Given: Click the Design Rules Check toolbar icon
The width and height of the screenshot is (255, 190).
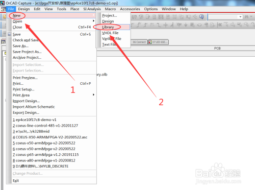Looking at the screenshot, I should [148, 16].
